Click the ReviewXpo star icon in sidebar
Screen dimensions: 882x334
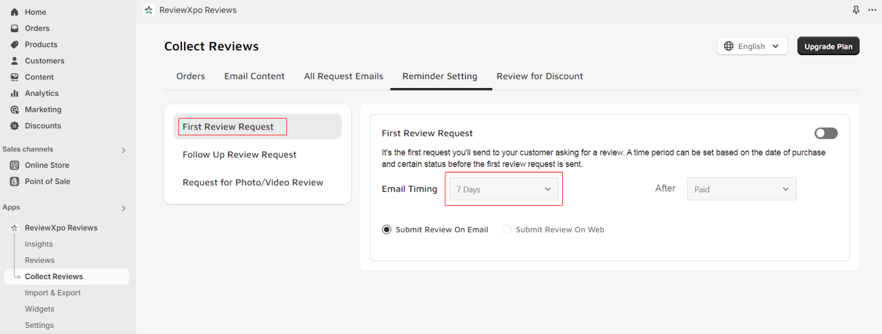coord(14,228)
